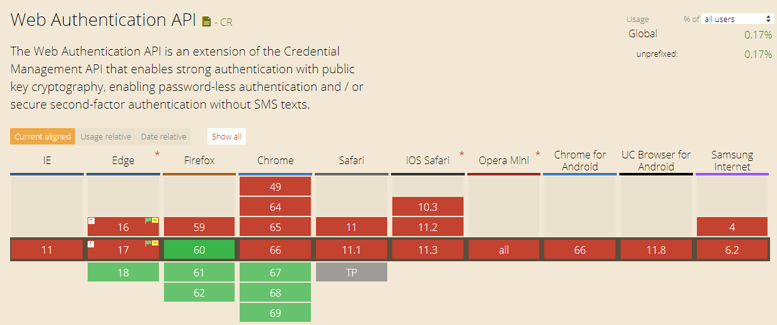
Task: Click the Chrome 69 version cell
Action: click(275, 313)
